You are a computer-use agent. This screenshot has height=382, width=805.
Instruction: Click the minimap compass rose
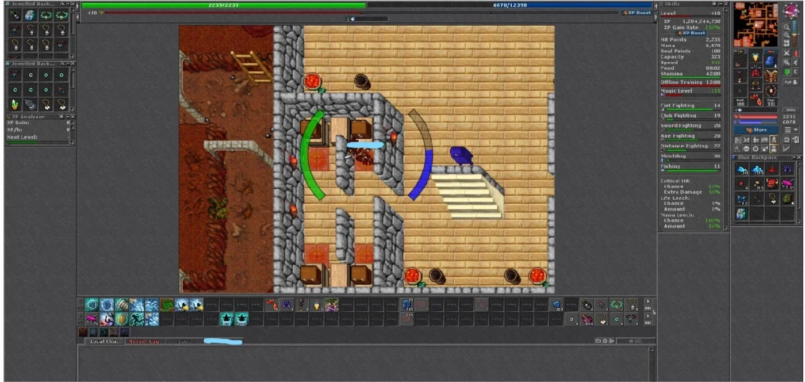point(791,10)
